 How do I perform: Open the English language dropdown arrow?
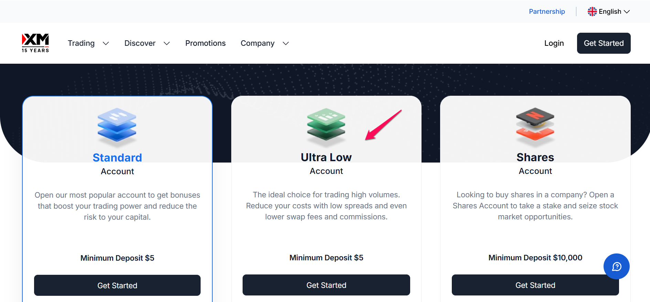pos(627,11)
